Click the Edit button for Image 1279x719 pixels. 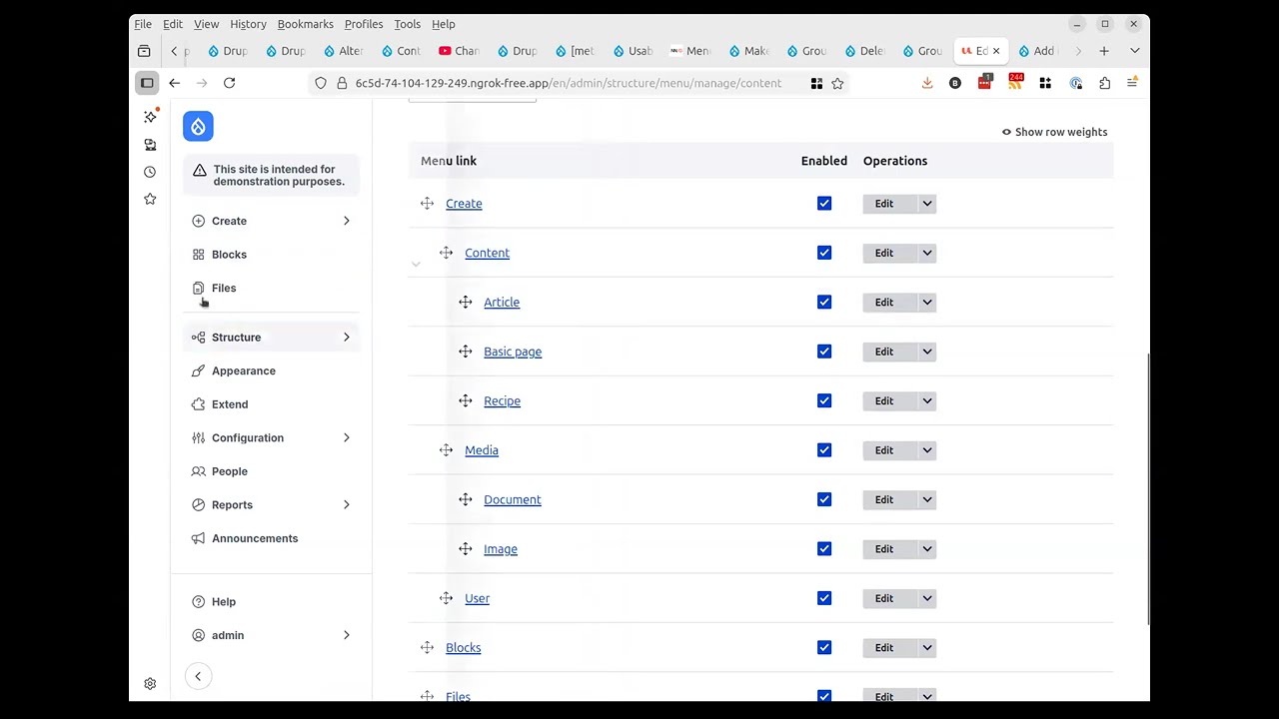click(x=884, y=549)
